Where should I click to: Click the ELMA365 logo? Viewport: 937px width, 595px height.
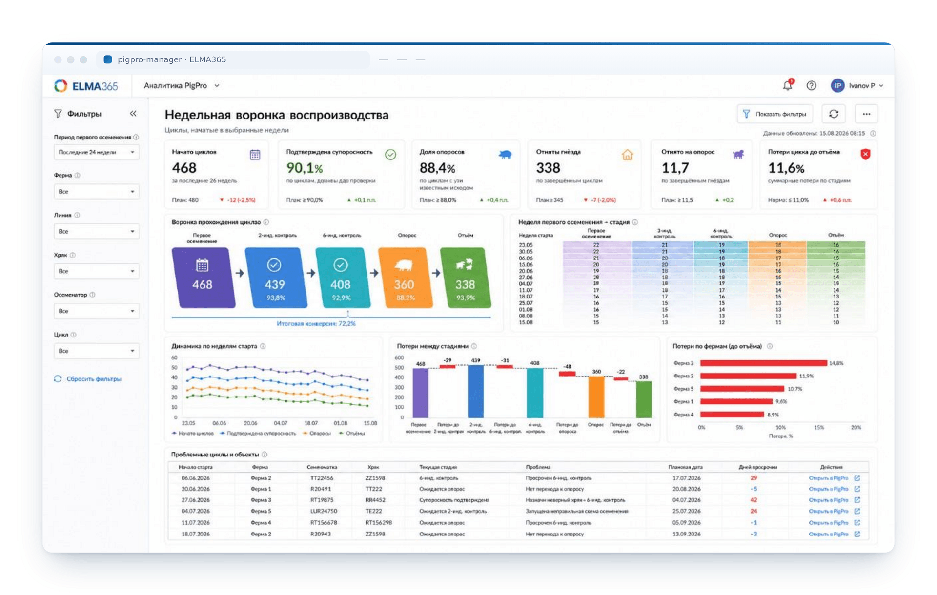tap(86, 86)
